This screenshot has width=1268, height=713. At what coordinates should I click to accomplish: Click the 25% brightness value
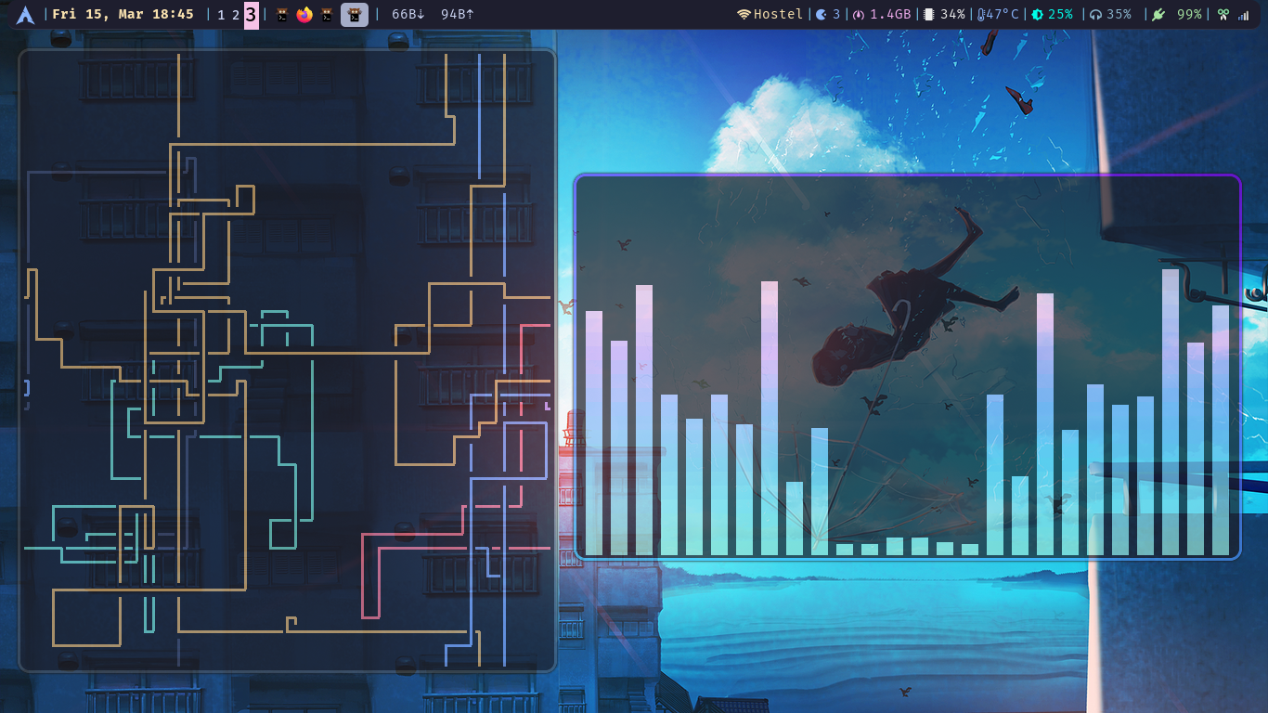pyautogui.click(x=1060, y=15)
